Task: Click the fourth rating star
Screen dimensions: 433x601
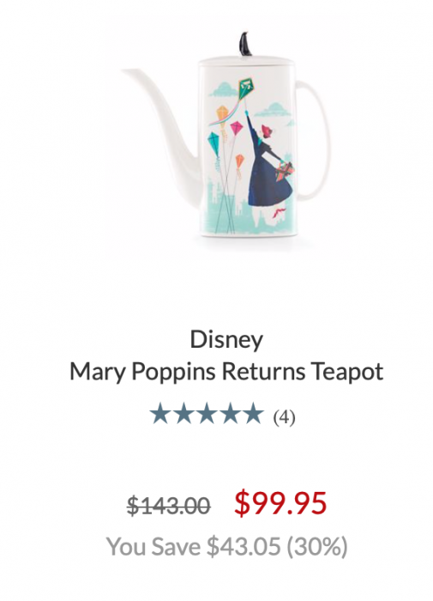Action: pyautogui.click(x=230, y=414)
